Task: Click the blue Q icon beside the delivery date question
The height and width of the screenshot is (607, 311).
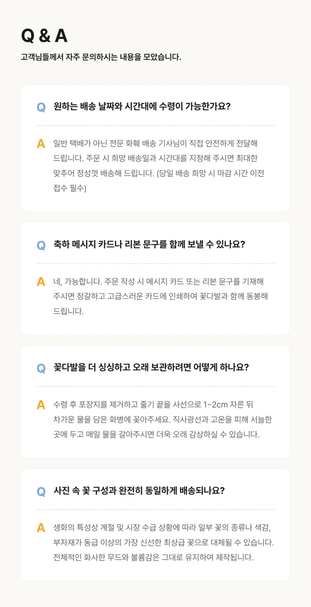Action: pos(41,107)
